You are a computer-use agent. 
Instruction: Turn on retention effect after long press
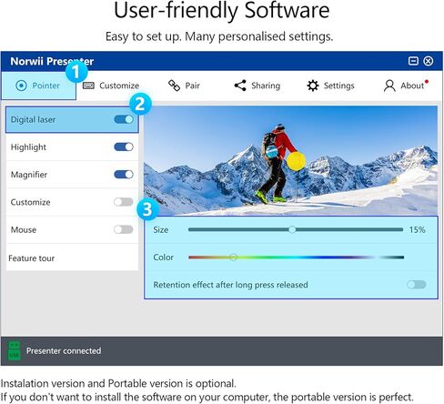click(417, 285)
